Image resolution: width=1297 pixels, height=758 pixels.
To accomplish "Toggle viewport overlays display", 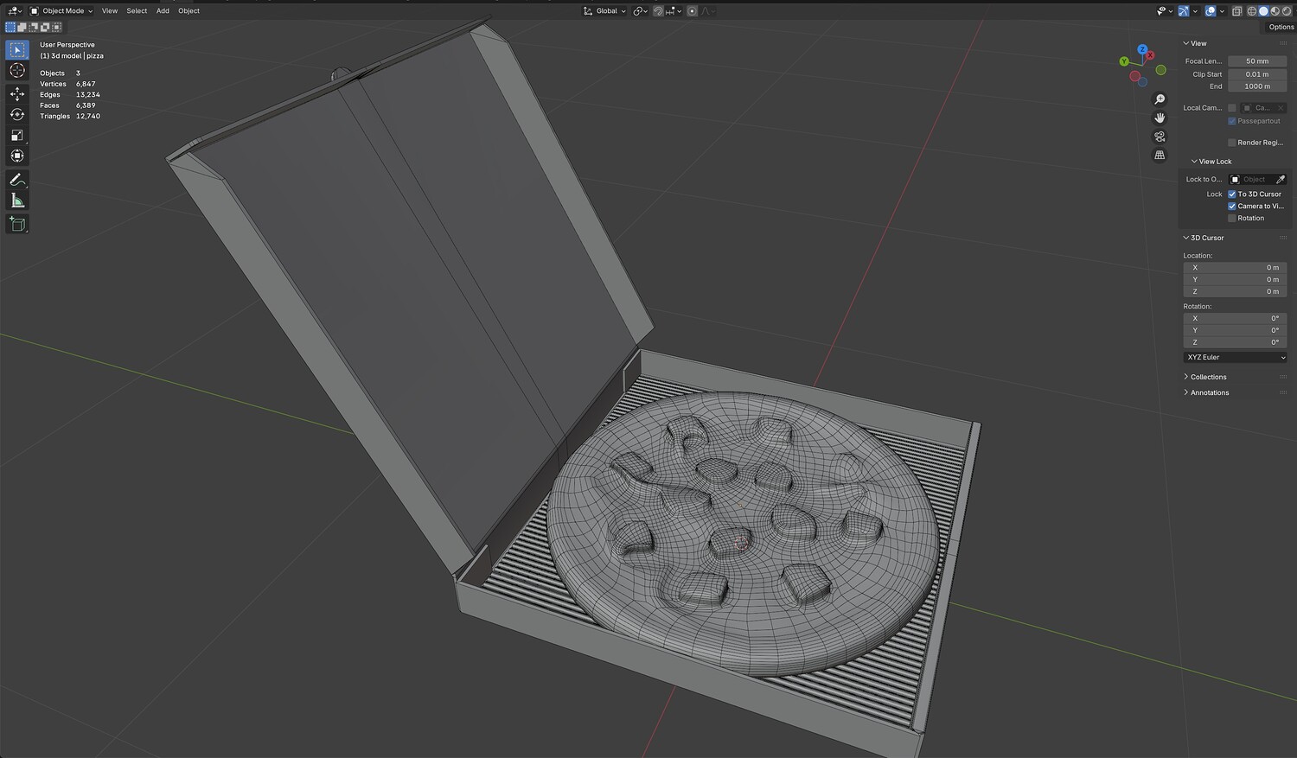I will [1211, 11].
